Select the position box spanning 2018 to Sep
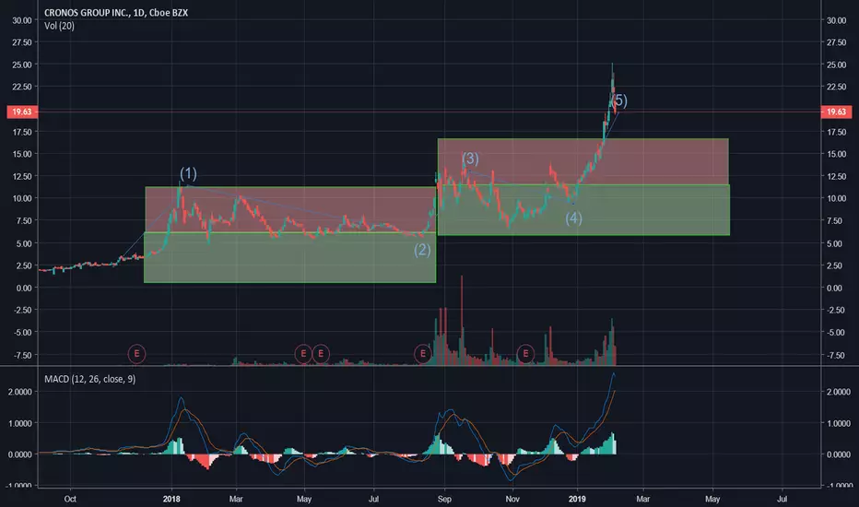The height and width of the screenshot is (507, 859). [289, 235]
